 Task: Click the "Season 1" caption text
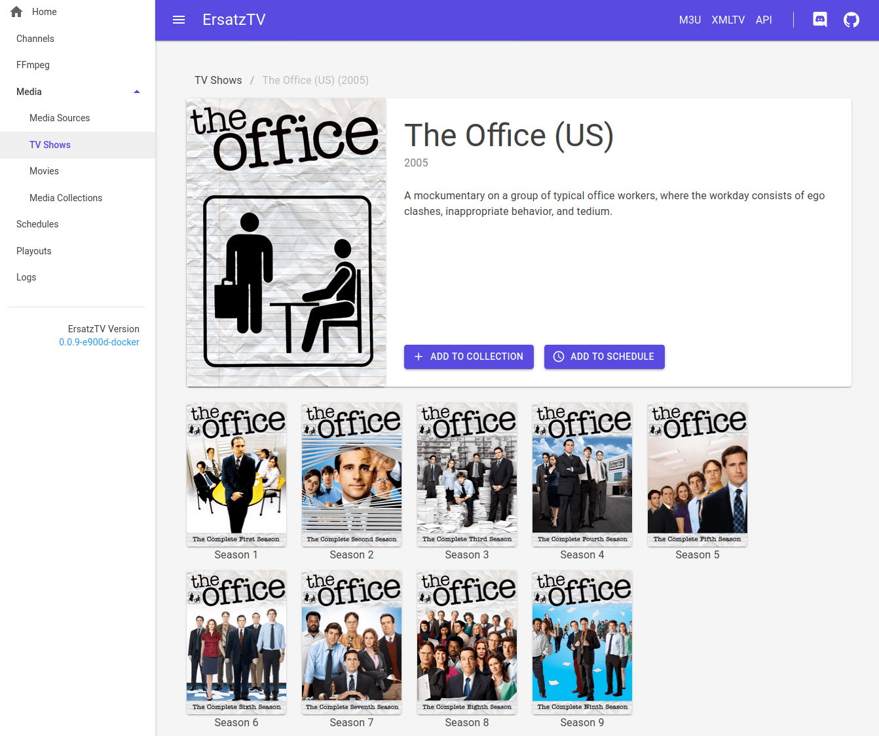pyautogui.click(x=236, y=555)
